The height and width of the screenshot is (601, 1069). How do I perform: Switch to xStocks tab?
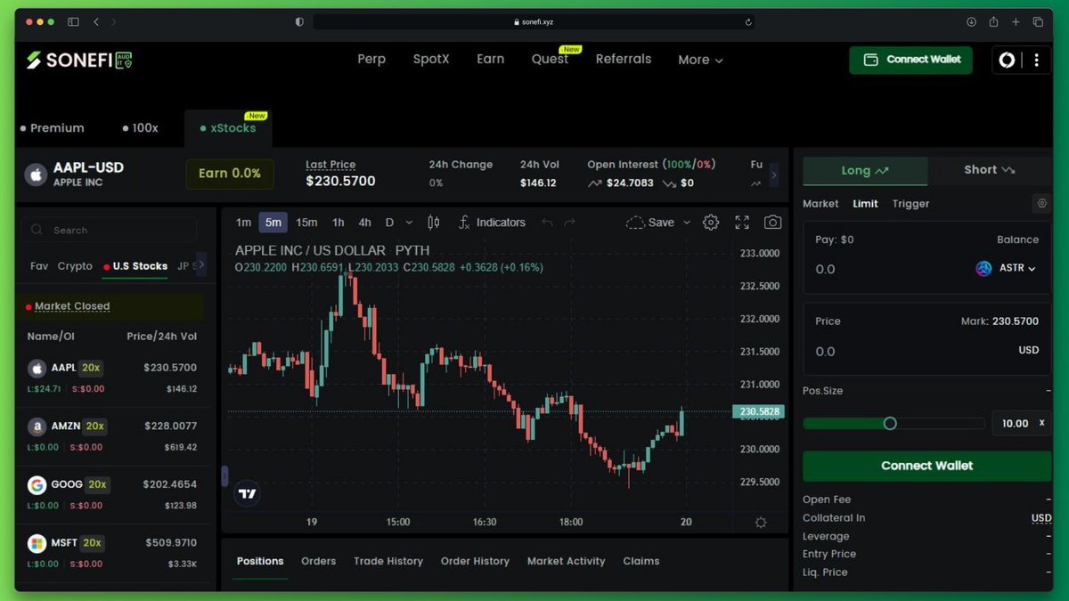(228, 128)
